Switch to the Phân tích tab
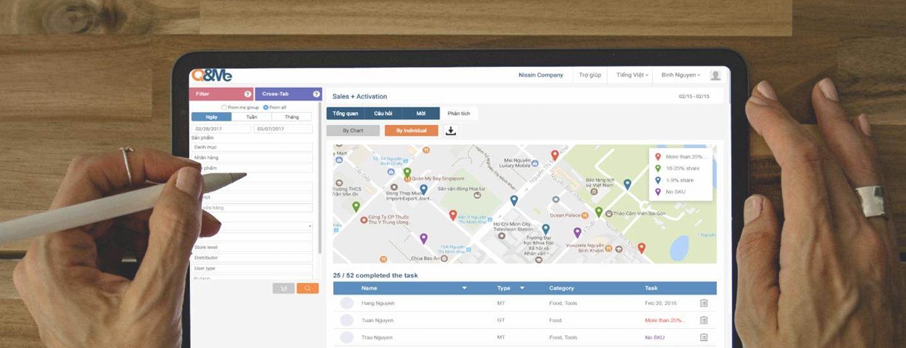The width and height of the screenshot is (906, 348). 458,113
